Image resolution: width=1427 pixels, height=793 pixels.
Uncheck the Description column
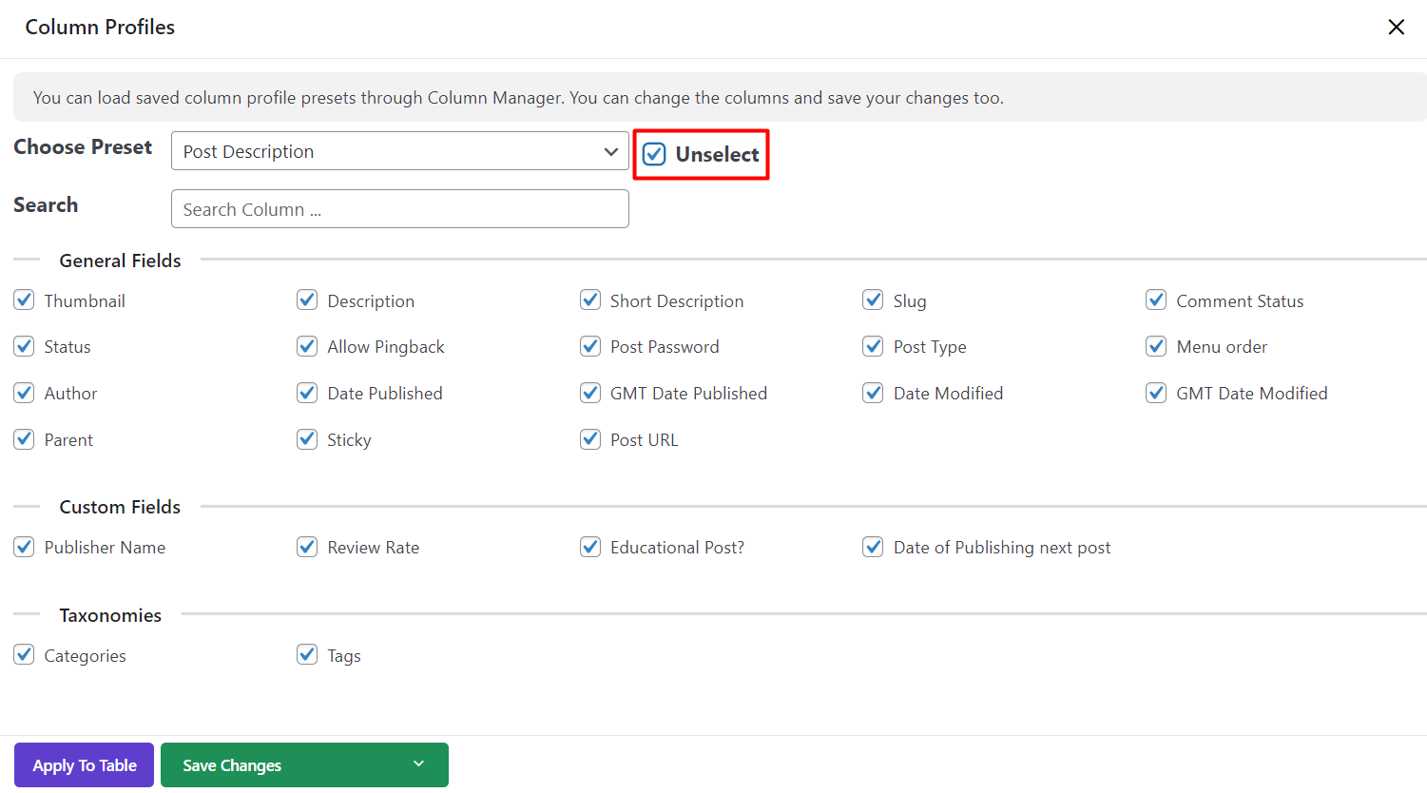(x=307, y=300)
